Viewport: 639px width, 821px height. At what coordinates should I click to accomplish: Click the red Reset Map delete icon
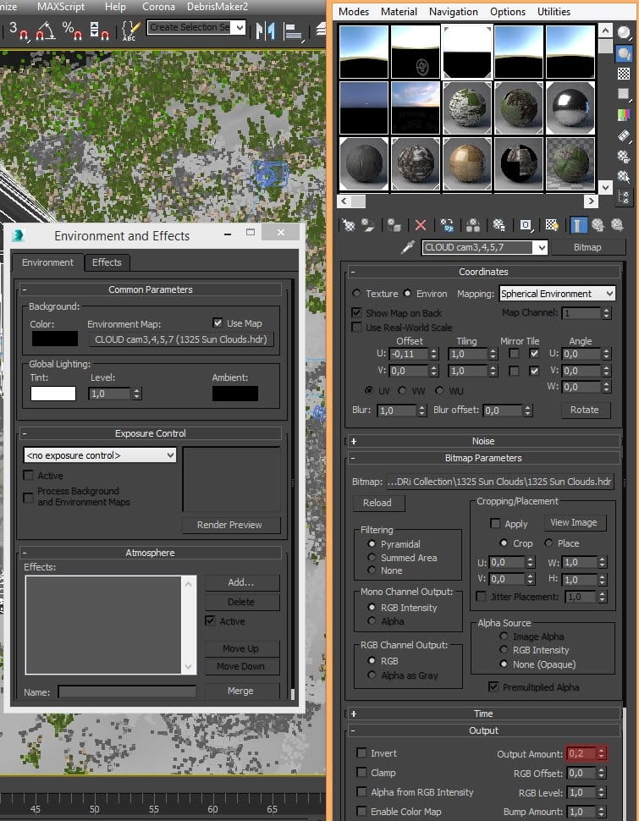(420, 225)
